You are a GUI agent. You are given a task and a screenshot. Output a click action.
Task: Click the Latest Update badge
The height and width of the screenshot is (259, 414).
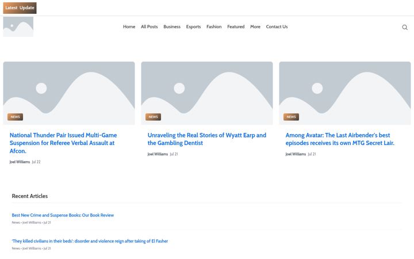(x=20, y=8)
